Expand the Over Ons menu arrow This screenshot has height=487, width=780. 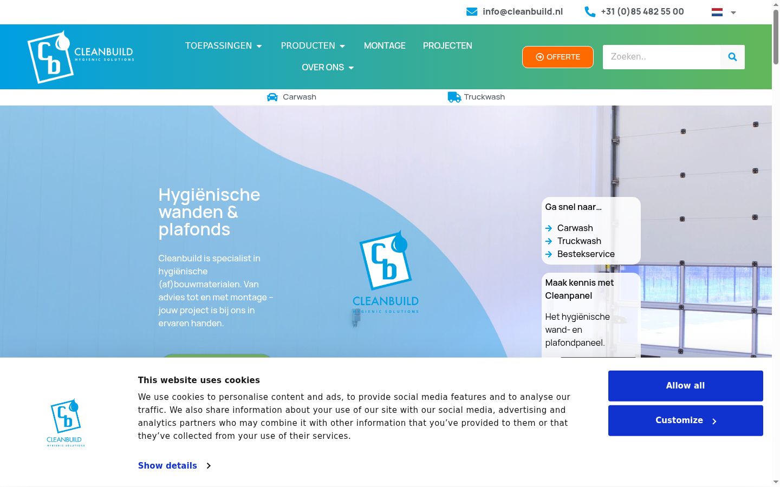[x=351, y=68]
